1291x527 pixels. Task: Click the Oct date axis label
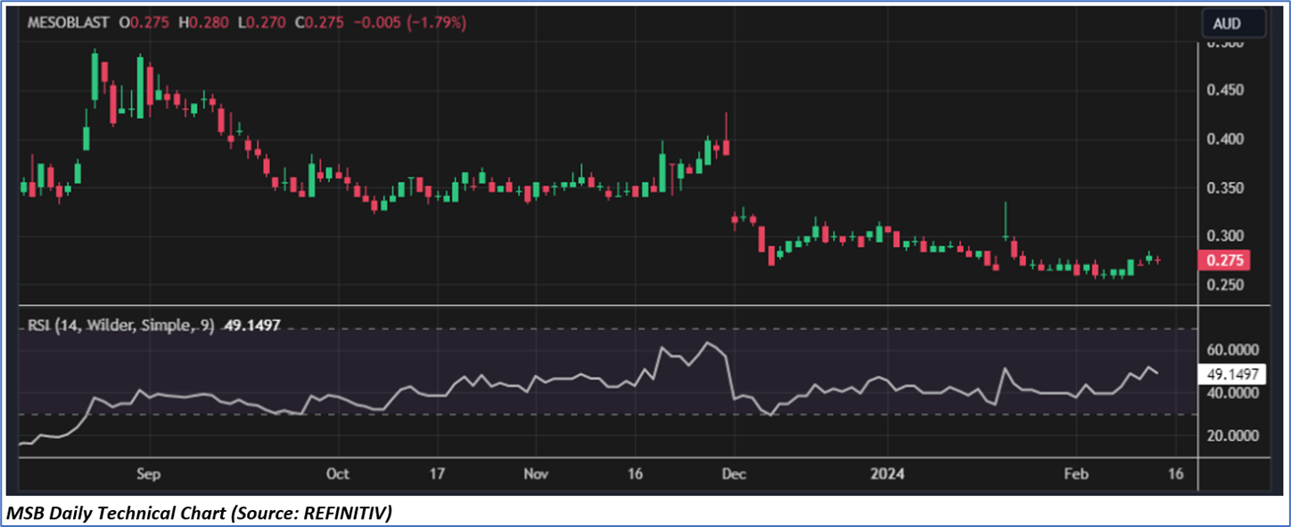coord(337,473)
